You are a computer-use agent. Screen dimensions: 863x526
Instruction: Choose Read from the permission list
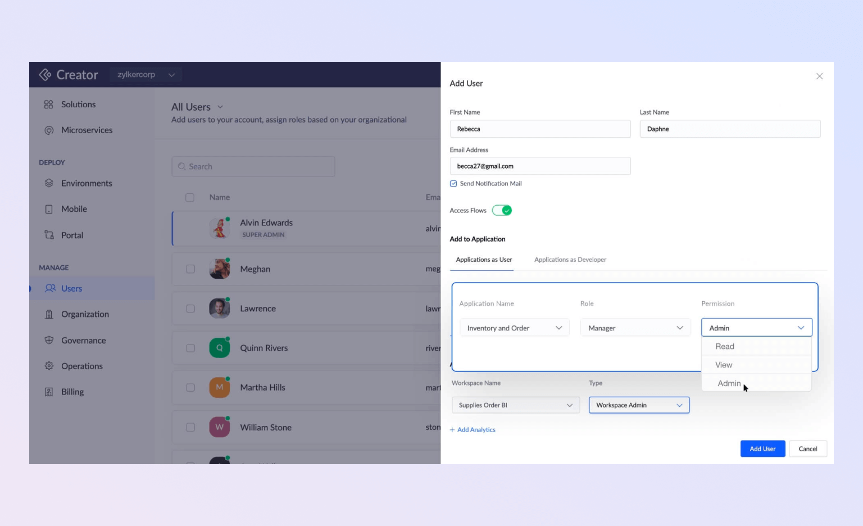click(x=756, y=346)
